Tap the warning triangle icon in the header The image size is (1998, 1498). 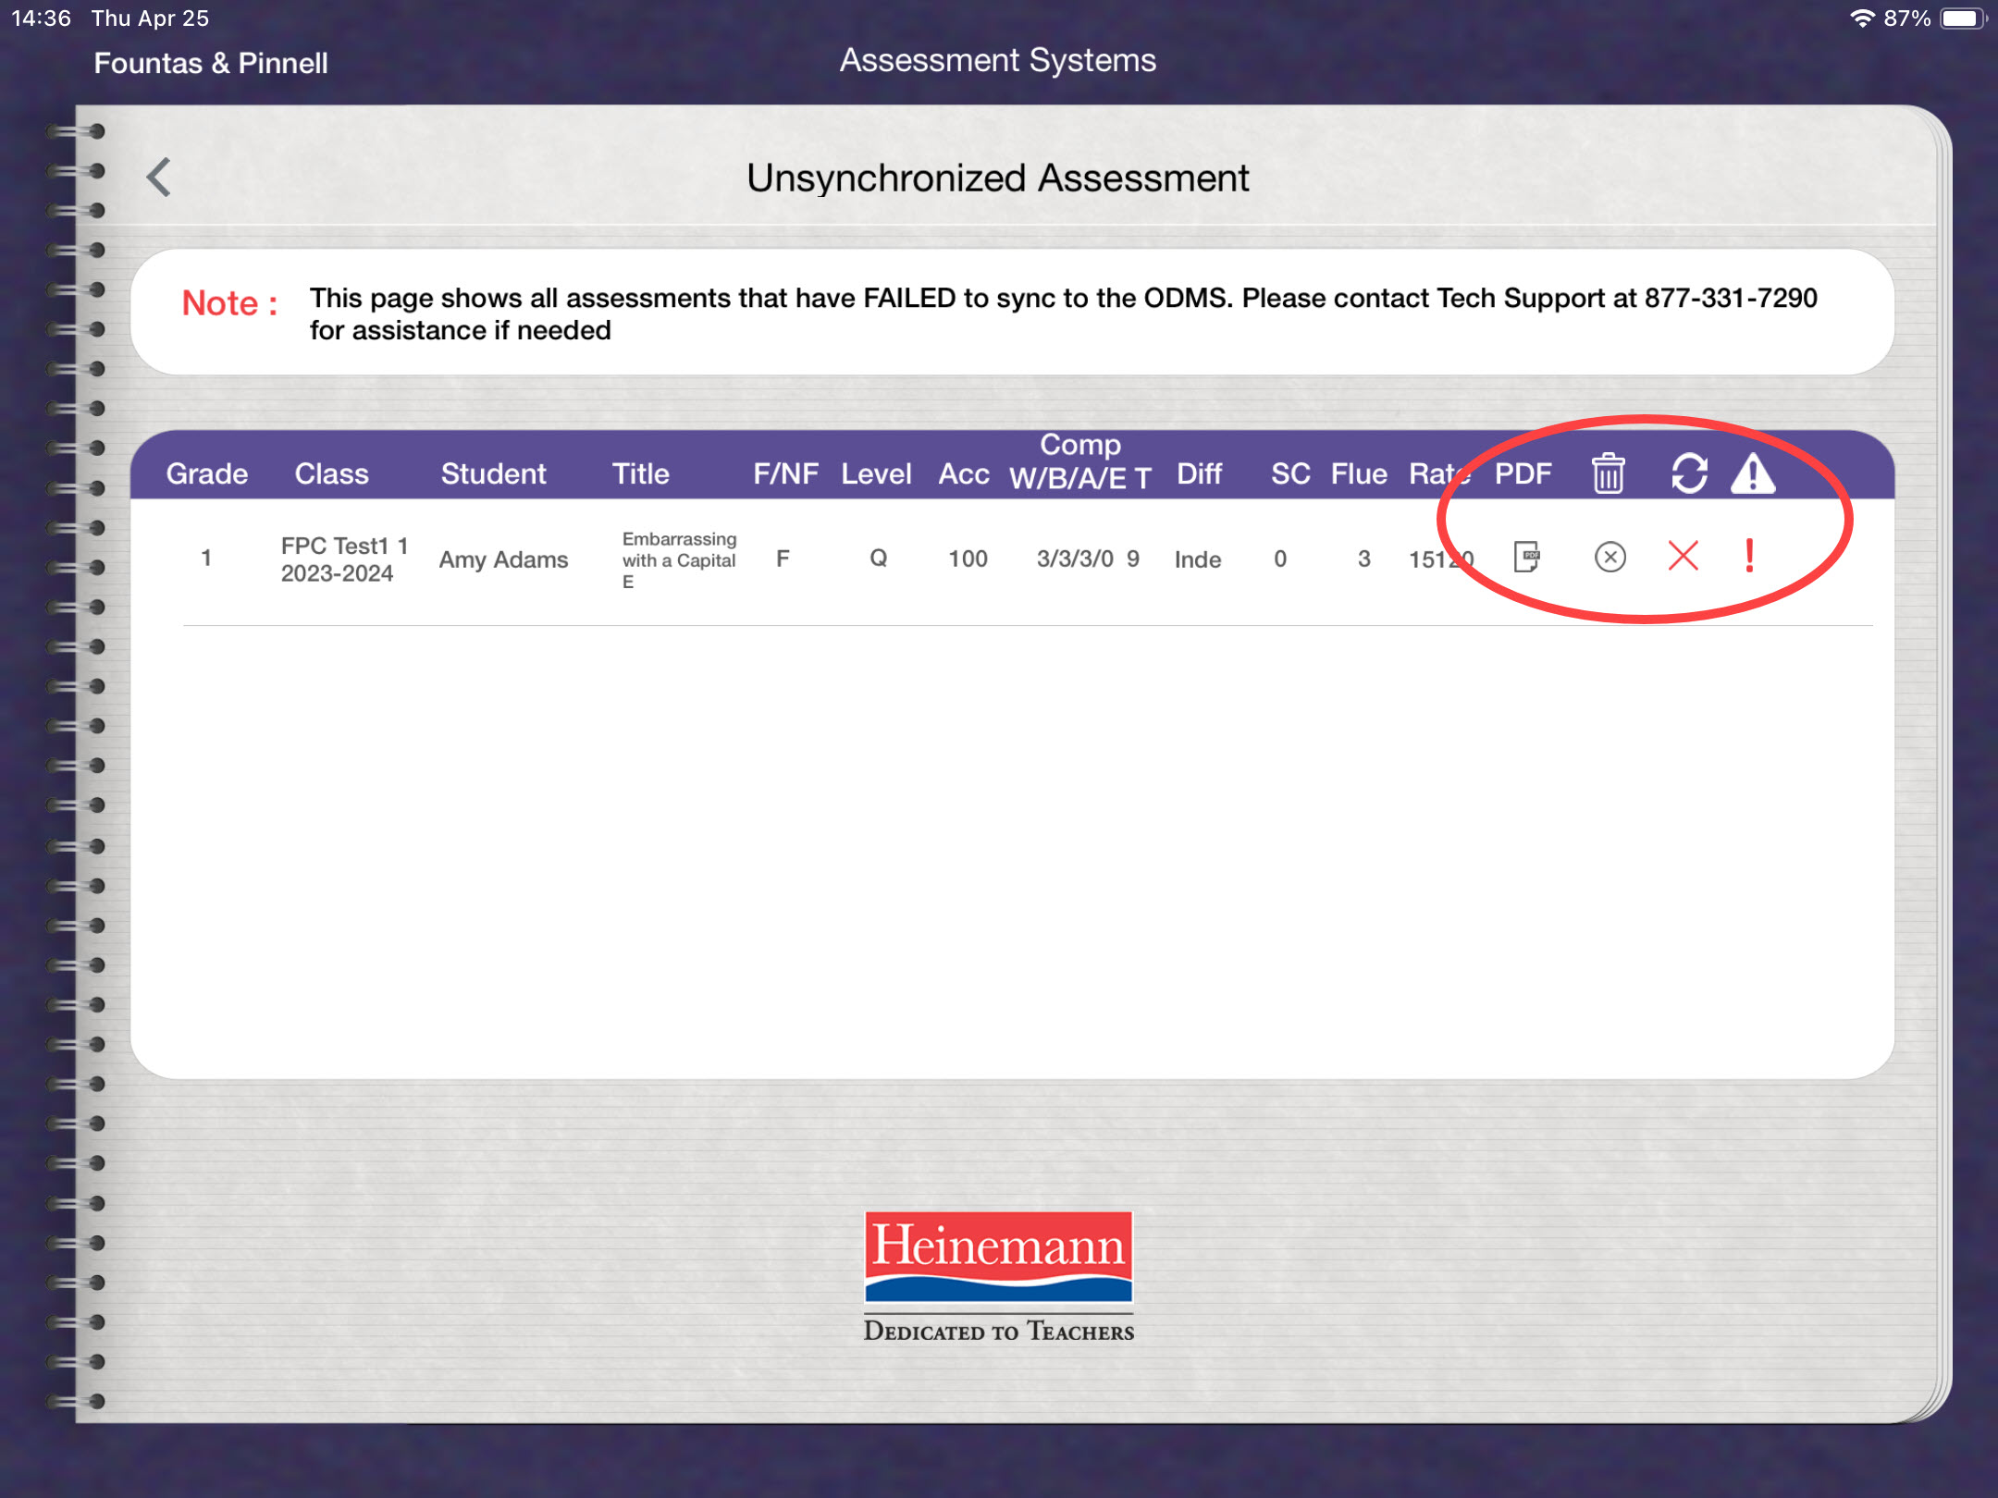click(1755, 473)
